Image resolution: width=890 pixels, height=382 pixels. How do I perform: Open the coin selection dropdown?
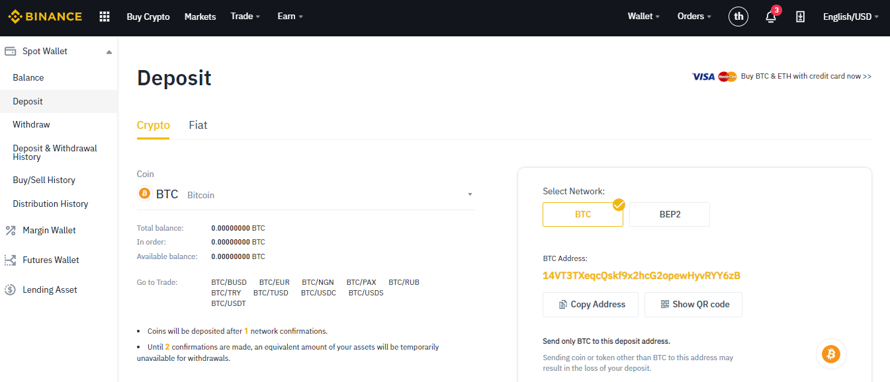coord(306,194)
